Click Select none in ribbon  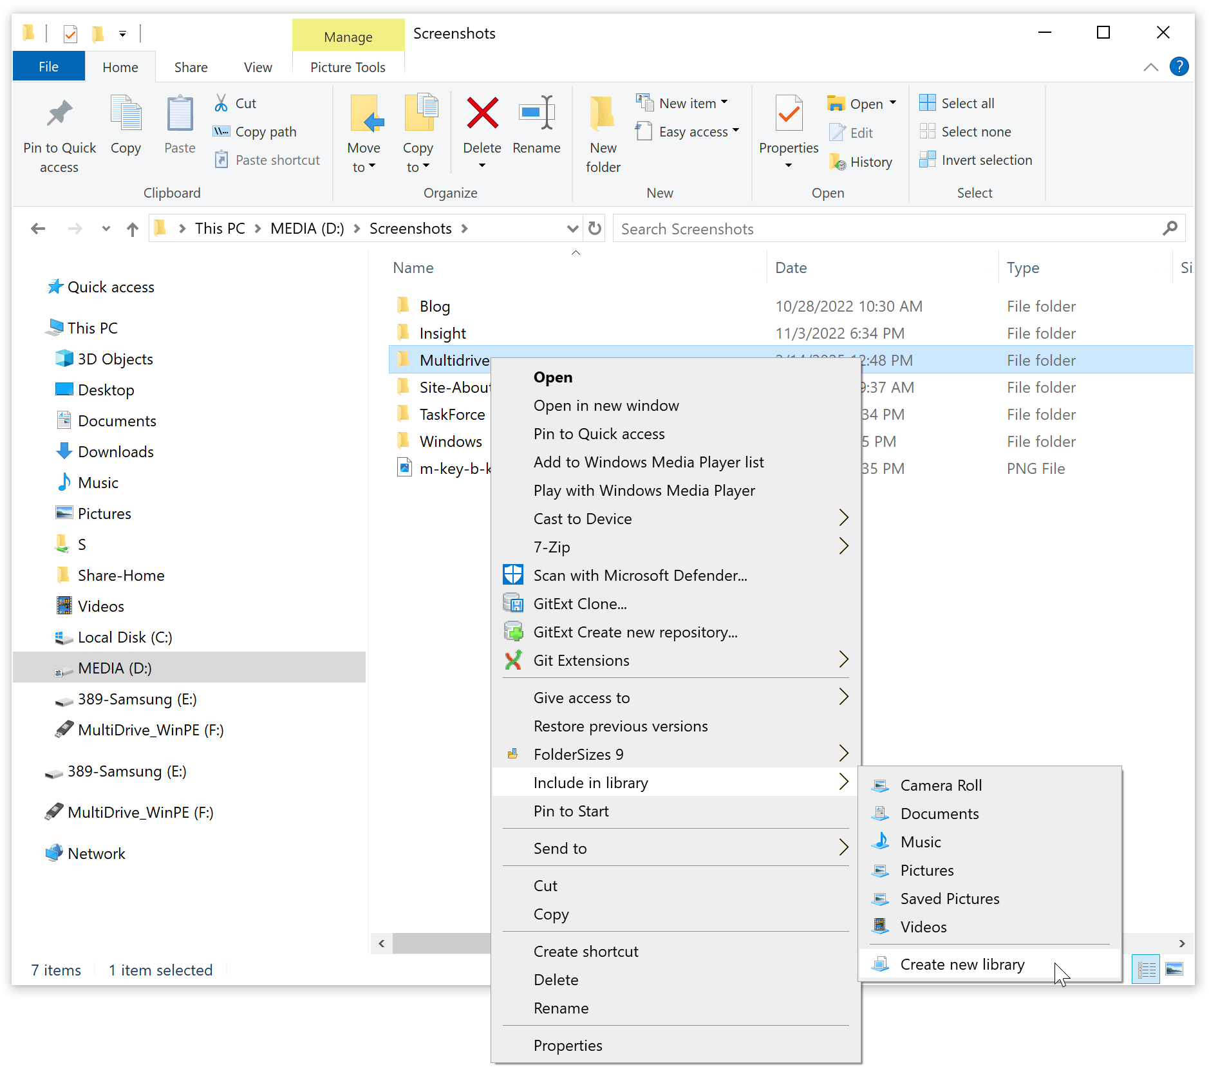966,131
